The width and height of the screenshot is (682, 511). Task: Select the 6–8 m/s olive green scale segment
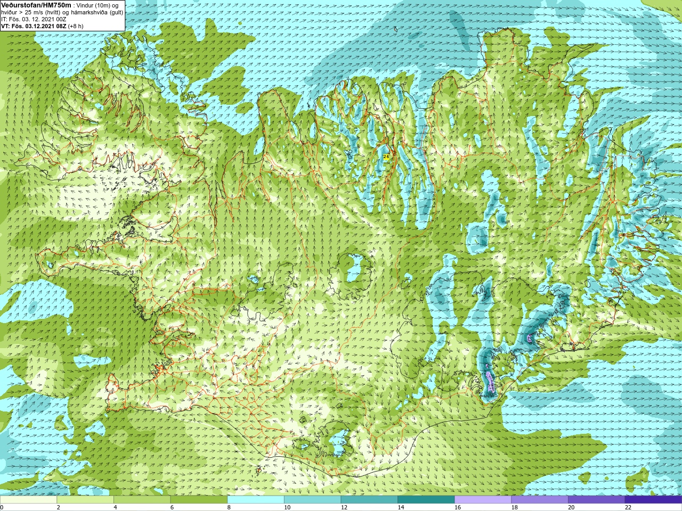click(199, 500)
